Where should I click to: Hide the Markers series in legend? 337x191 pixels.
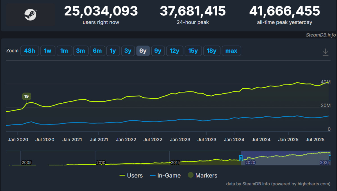(x=202, y=176)
